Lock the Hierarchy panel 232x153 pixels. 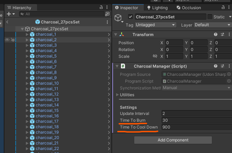pos(101,7)
